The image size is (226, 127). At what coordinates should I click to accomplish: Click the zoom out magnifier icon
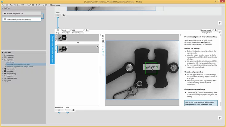[103, 41]
